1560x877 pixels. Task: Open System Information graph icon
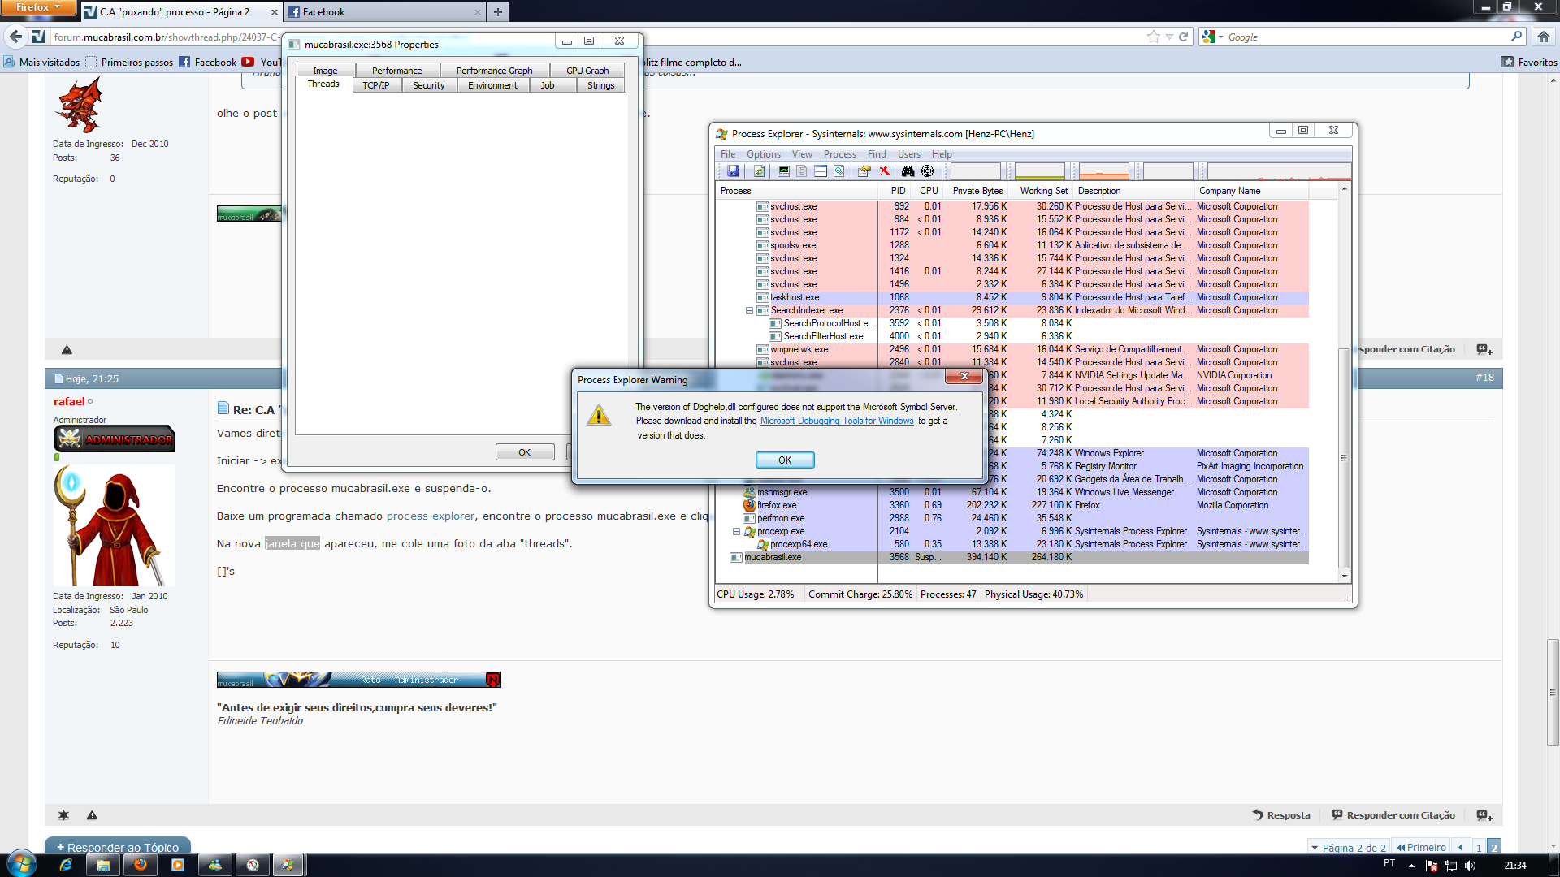[x=783, y=171]
